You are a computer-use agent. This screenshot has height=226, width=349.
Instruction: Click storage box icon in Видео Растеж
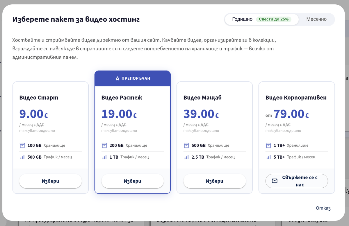click(x=104, y=146)
